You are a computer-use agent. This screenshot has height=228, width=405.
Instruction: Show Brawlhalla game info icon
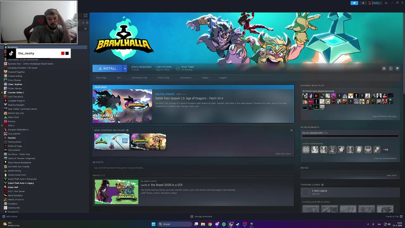pyautogui.click(x=391, y=68)
